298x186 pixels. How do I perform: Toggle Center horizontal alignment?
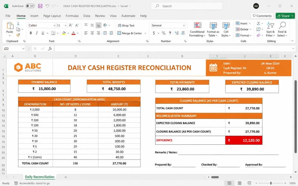coord(92,33)
